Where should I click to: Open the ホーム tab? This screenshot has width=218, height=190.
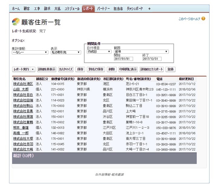[16, 9]
